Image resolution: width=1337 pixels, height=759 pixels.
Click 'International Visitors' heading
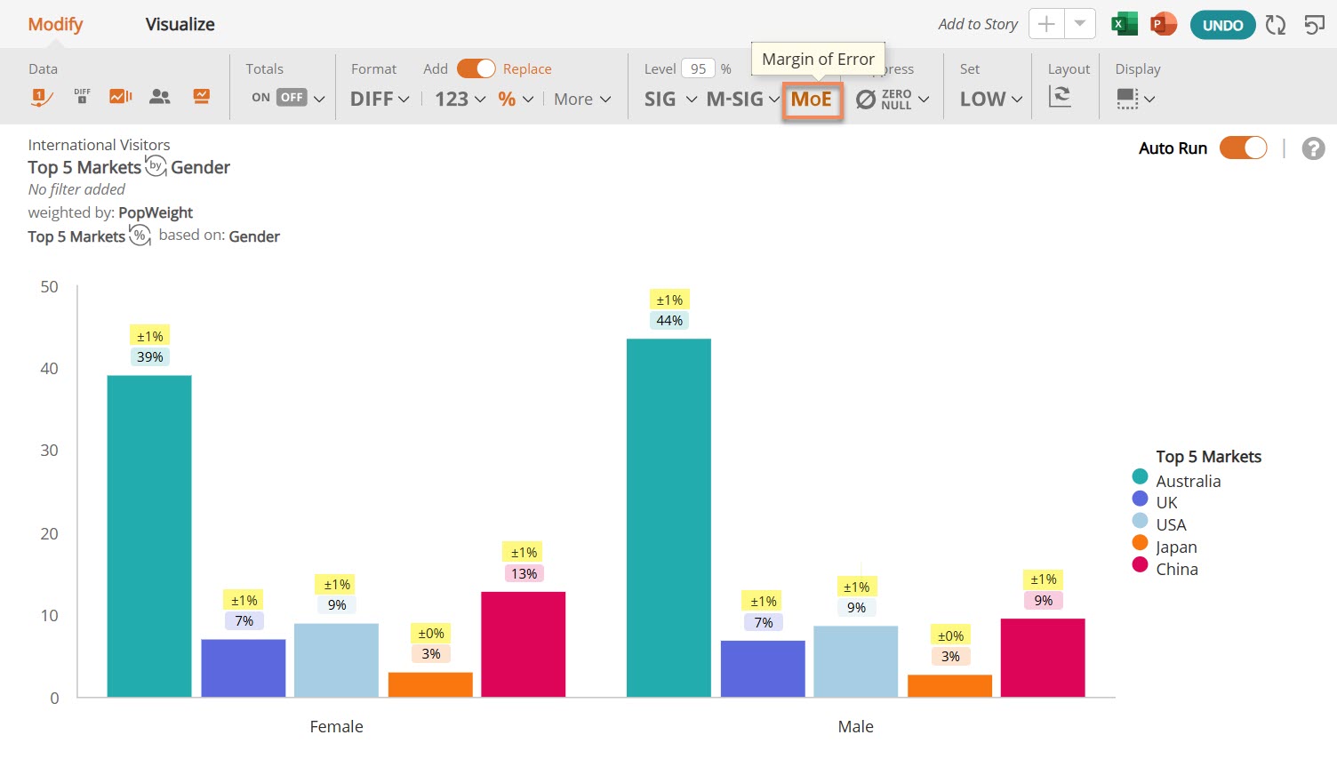coord(99,145)
